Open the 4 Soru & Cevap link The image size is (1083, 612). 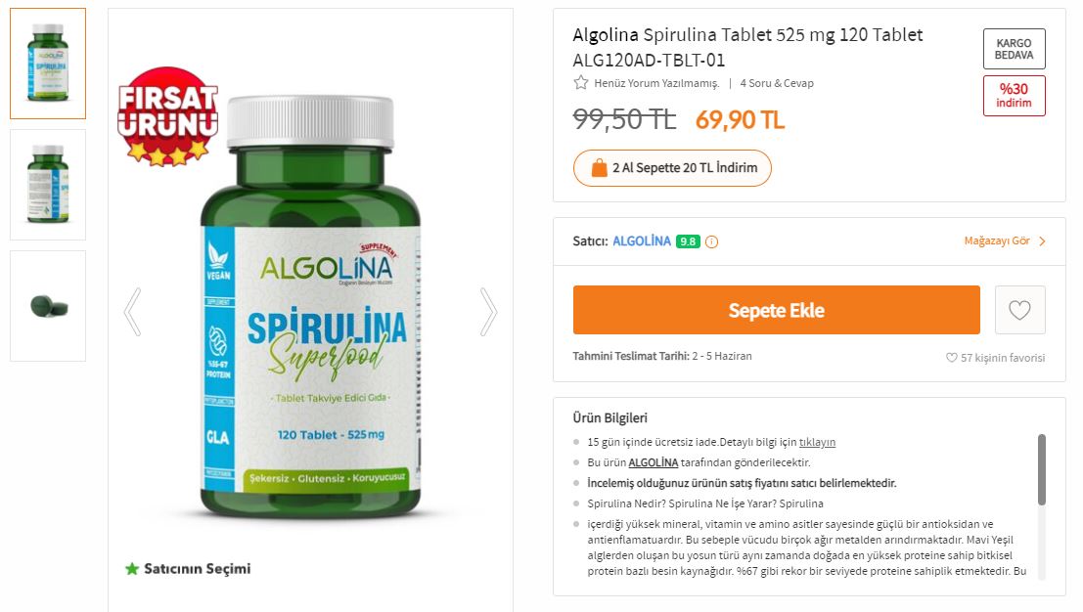click(x=777, y=83)
